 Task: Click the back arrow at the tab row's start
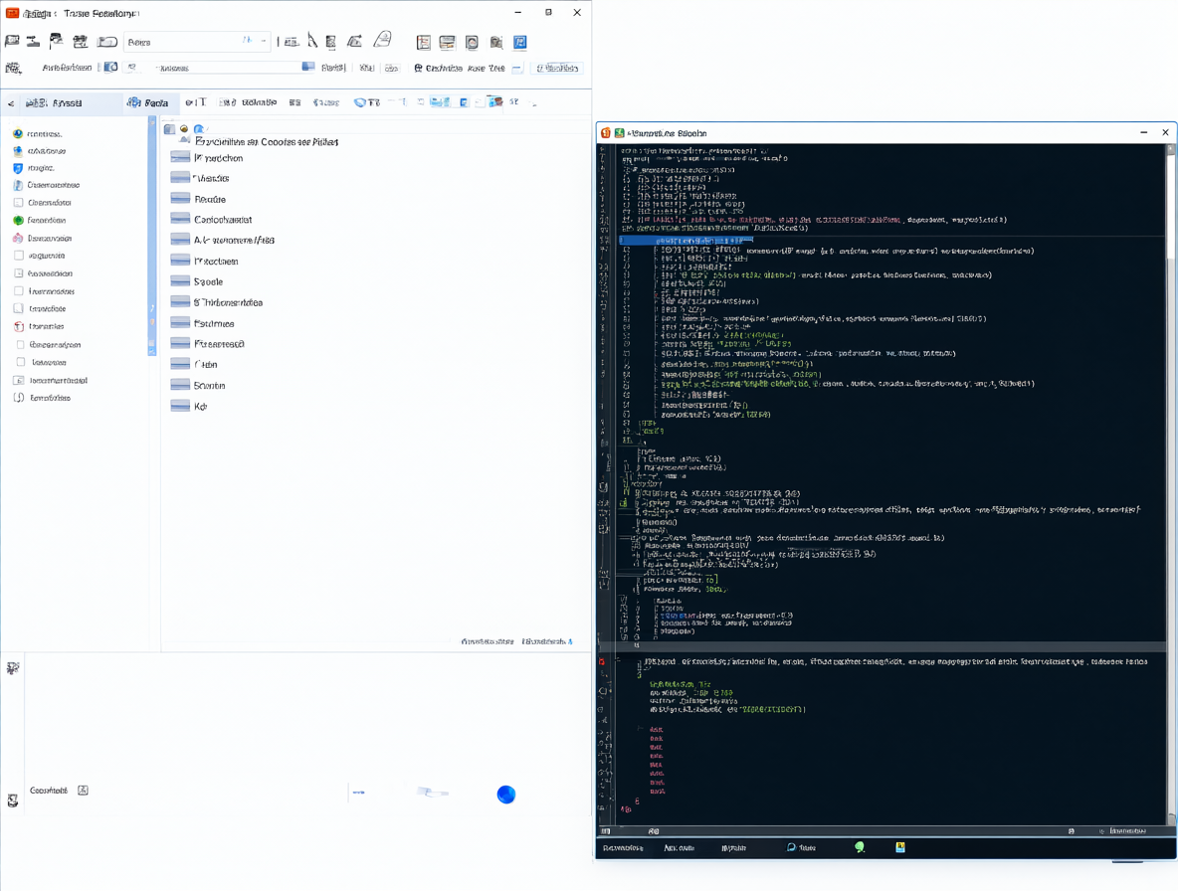pyautogui.click(x=11, y=103)
